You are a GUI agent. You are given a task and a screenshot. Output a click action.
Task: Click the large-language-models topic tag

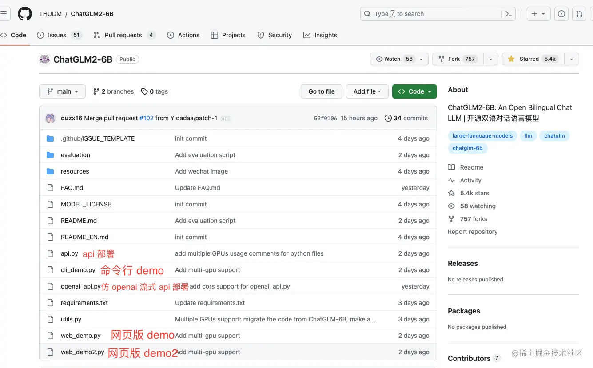pyautogui.click(x=482, y=136)
